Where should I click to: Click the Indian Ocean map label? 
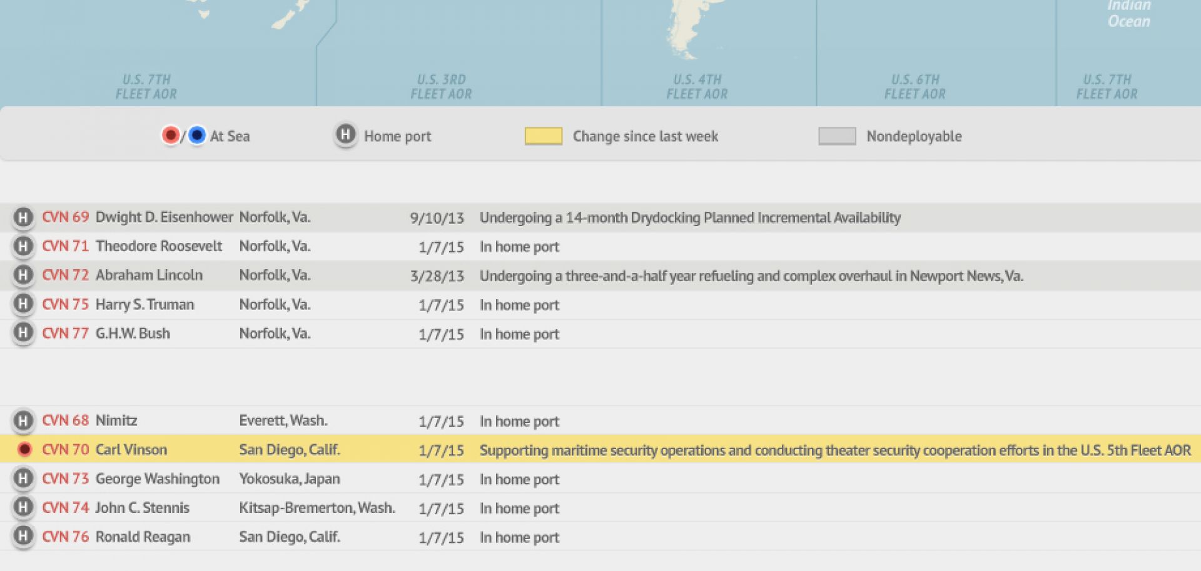[x=1128, y=14]
